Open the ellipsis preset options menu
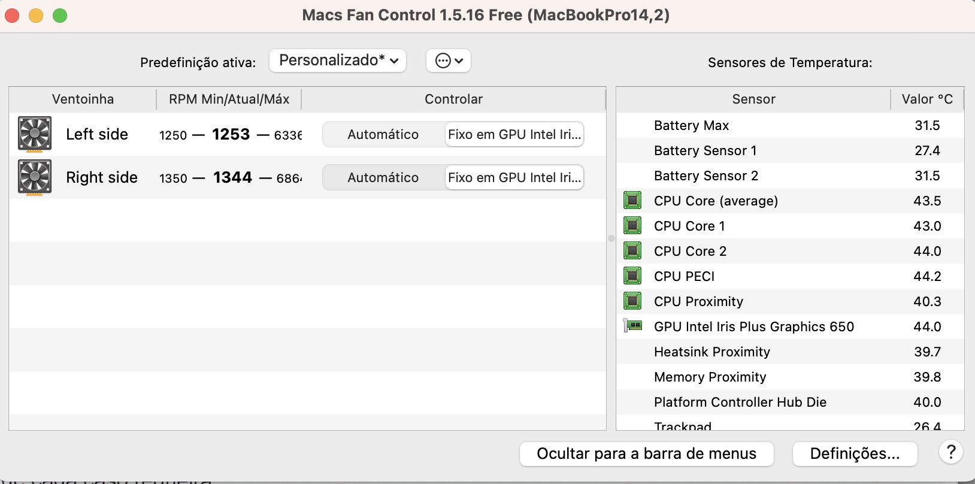 [x=449, y=60]
